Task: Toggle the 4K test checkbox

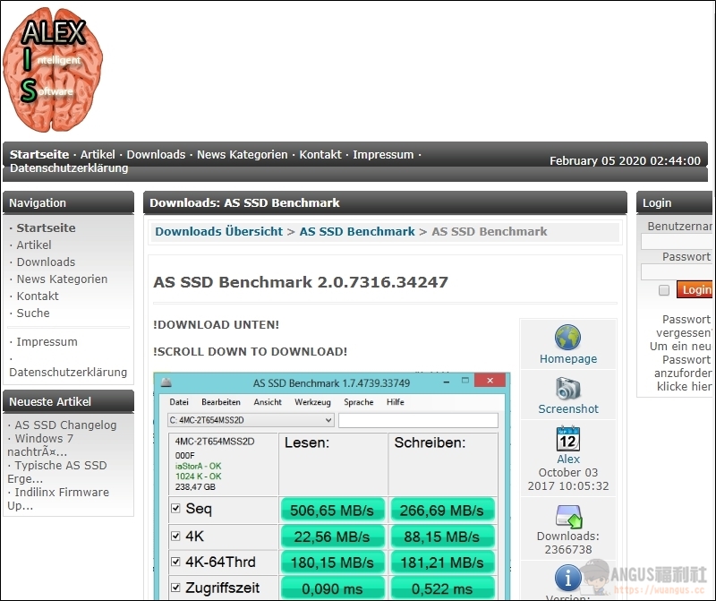Action: (x=175, y=537)
